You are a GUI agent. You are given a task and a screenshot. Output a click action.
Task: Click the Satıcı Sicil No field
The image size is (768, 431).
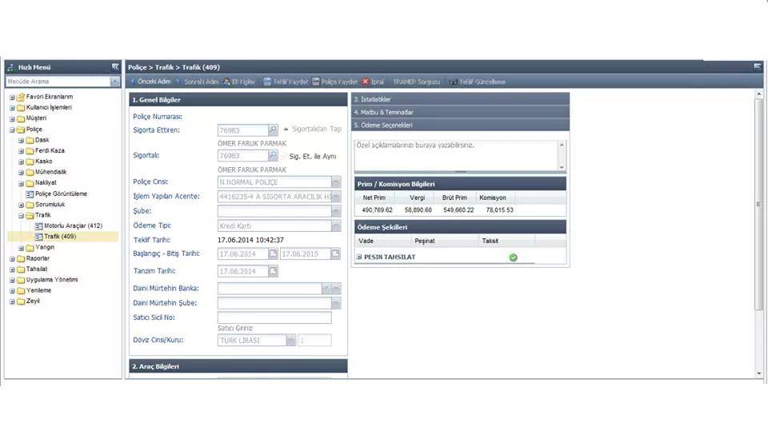pos(274,317)
